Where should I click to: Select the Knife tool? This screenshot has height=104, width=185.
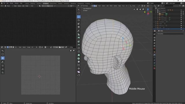(79, 52)
